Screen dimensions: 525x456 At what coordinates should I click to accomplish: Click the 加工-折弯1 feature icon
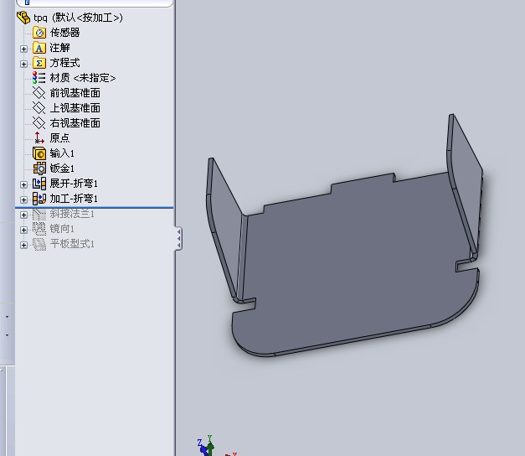[39, 199]
